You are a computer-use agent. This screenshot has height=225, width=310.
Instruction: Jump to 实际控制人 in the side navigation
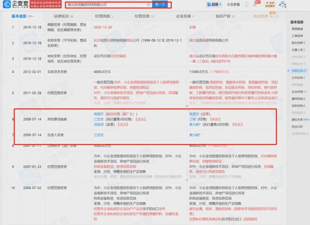299,106
